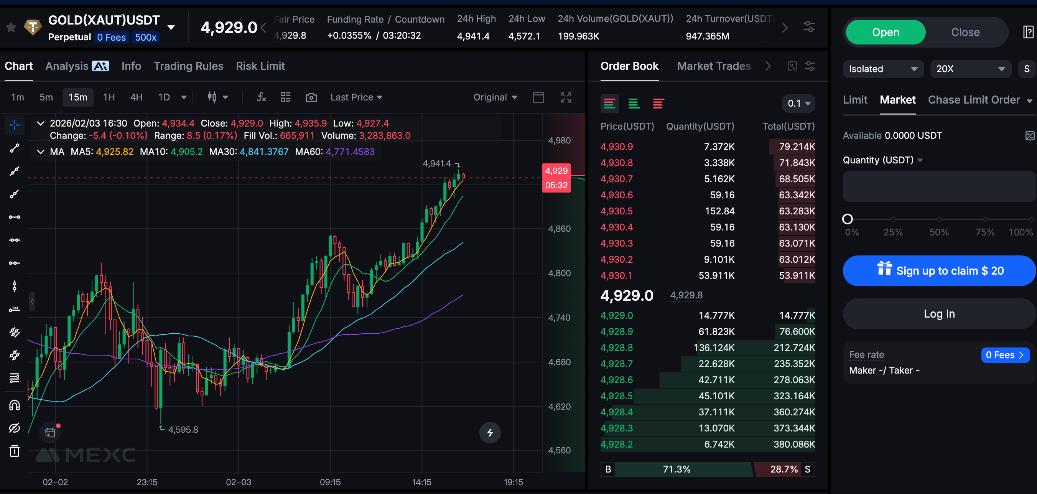Screen dimensions: 1037x494
Task: Select the magnet snap tool in the sidebar
Action: 15,405
